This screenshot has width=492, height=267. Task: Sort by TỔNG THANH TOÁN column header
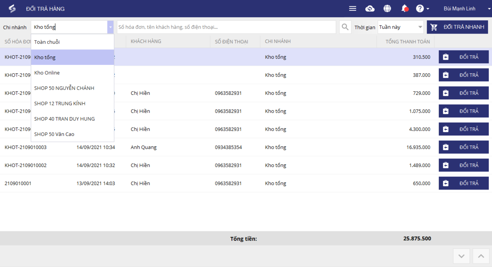(408, 41)
